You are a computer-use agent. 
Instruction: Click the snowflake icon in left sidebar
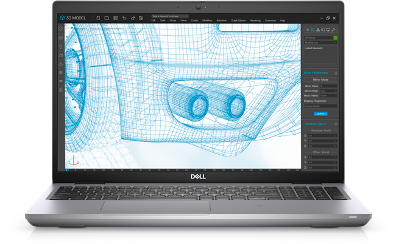pos(60,72)
